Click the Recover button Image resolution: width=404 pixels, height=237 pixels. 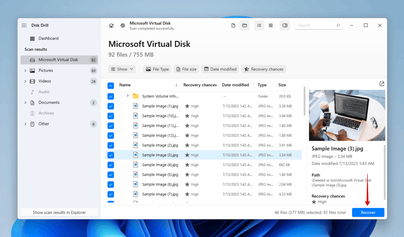(x=368, y=213)
